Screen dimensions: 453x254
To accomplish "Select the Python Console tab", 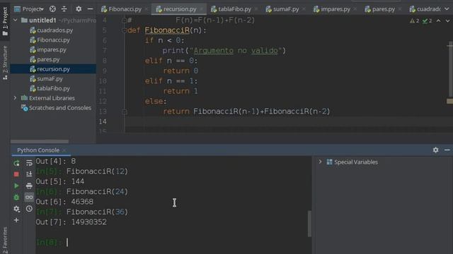I will click(x=38, y=150).
